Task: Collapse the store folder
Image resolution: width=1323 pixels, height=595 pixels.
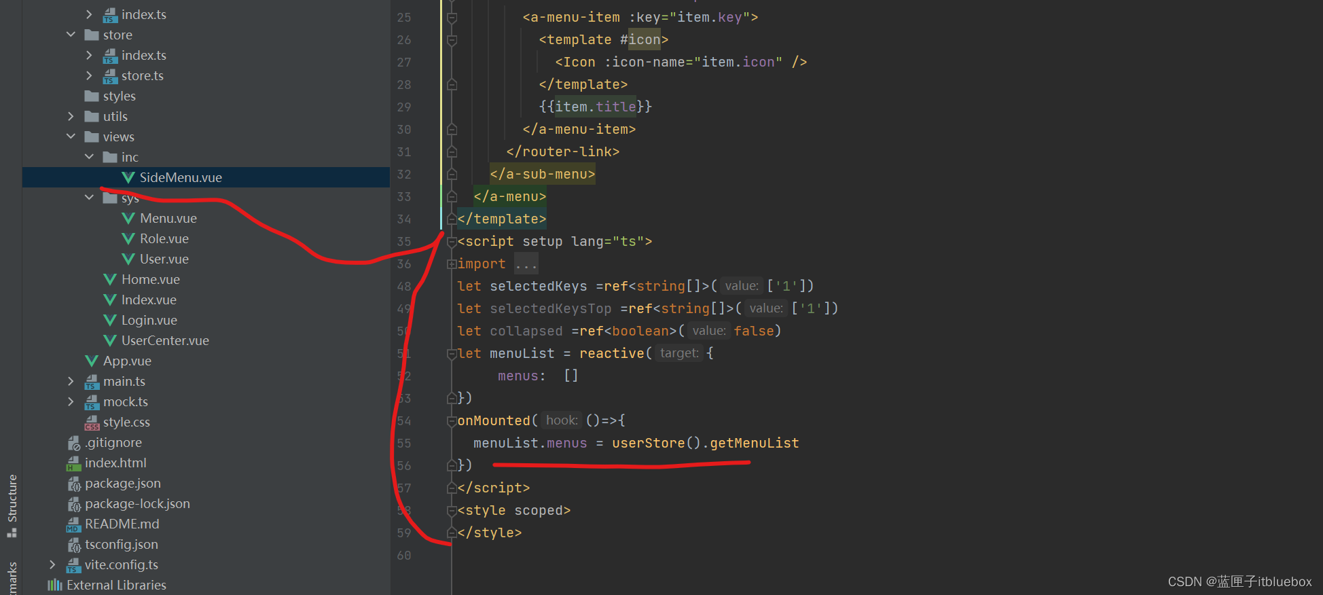Action: point(71,35)
